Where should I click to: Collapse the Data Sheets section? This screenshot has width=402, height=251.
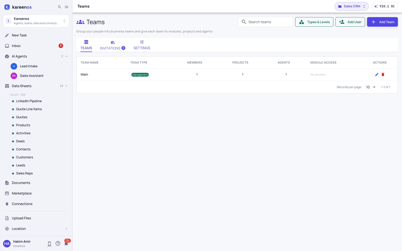pyautogui.click(x=66, y=86)
